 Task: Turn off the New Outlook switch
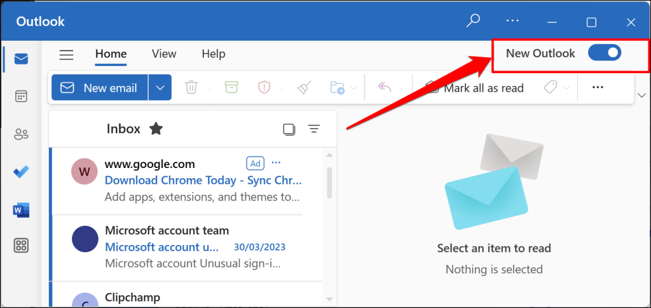click(x=605, y=53)
